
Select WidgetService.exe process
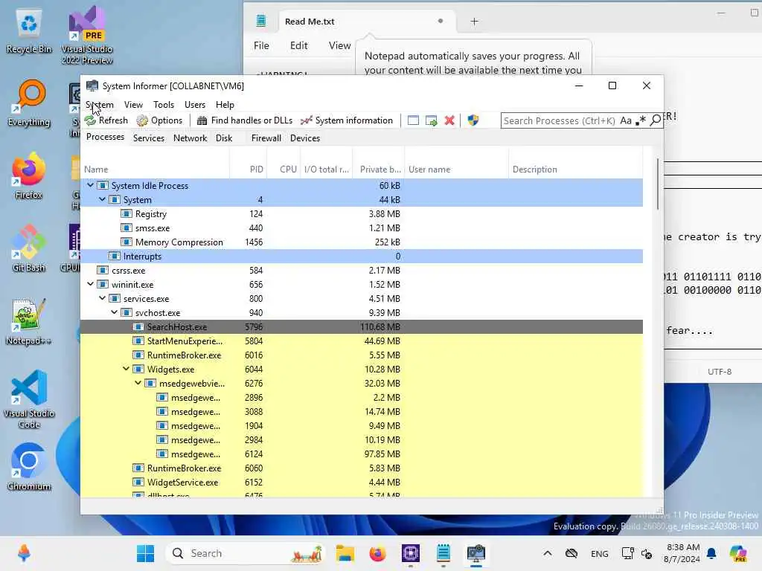pyautogui.click(x=362, y=482)
